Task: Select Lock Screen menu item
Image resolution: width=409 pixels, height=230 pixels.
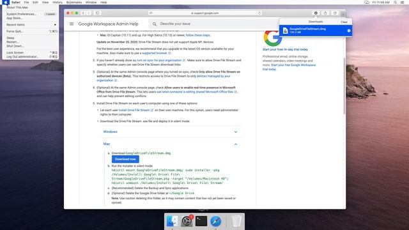Action: tap(31, 52)
